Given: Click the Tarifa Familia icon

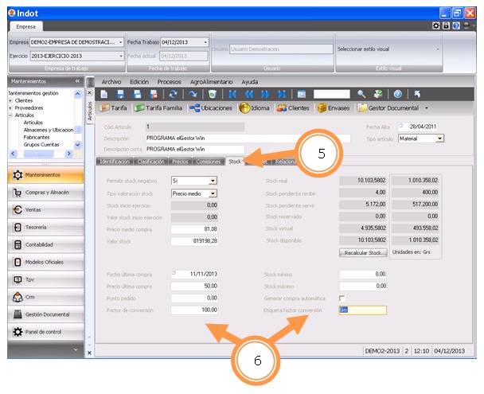Looking at the screenshot, I should (139, 108).
